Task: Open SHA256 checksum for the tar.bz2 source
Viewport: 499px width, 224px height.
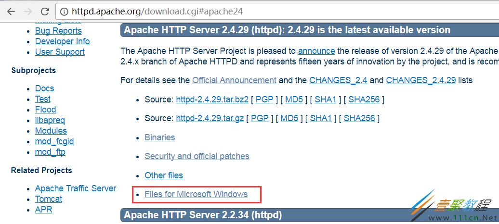Action: click(364, 100)
